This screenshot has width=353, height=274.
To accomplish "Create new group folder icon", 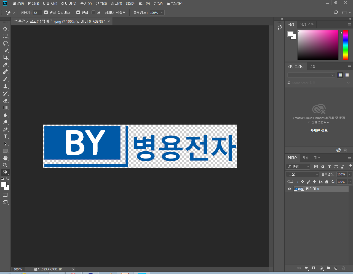I will click(x=328, y=268).
